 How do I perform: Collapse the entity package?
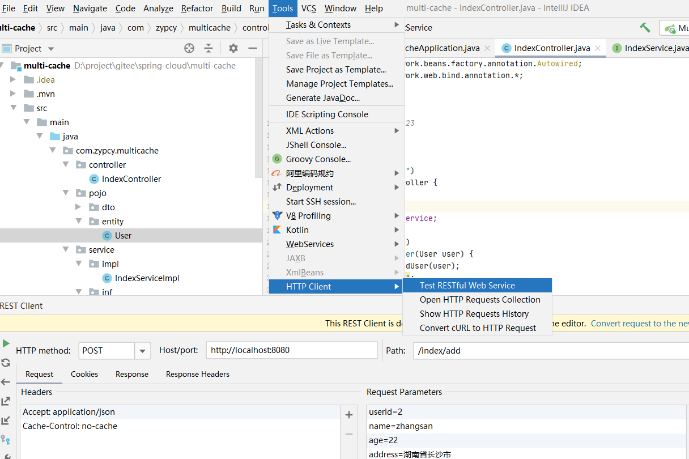78,222
